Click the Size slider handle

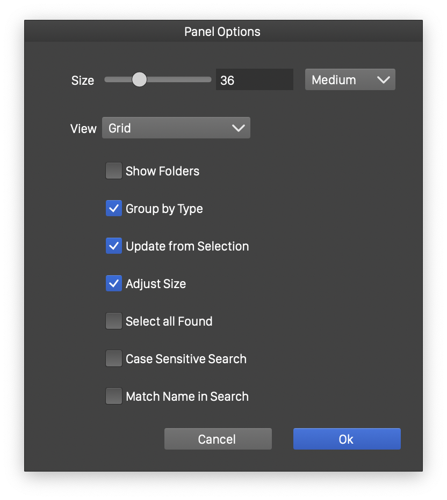139,80
